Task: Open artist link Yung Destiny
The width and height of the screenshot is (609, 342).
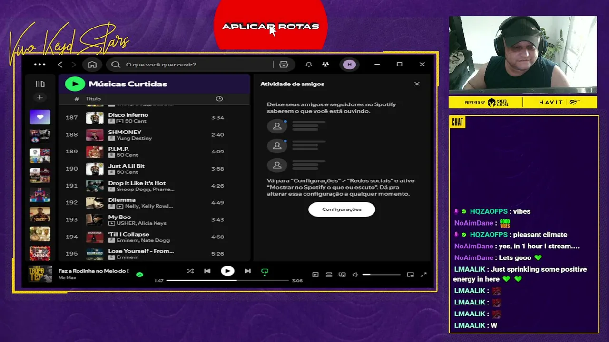Action: [x=134, y=138]
